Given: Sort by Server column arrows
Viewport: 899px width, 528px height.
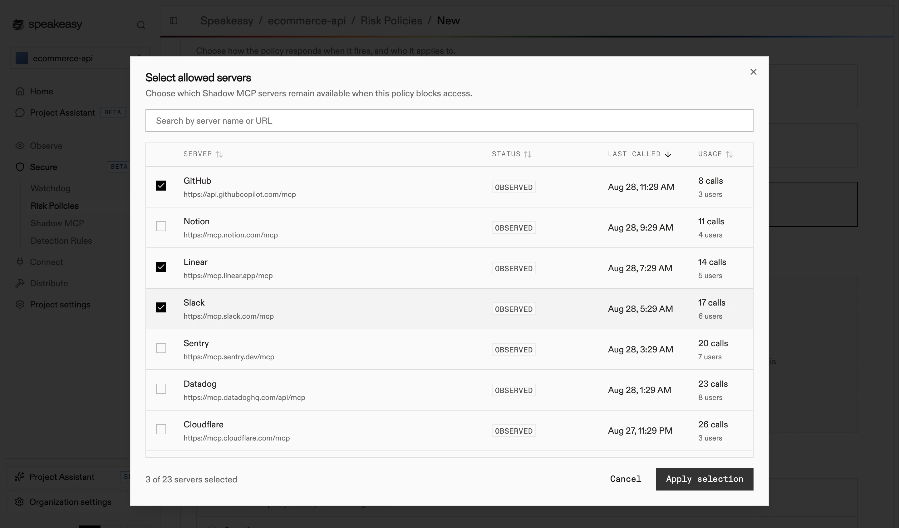Looking at the screenshot, I should click(219, 154).
